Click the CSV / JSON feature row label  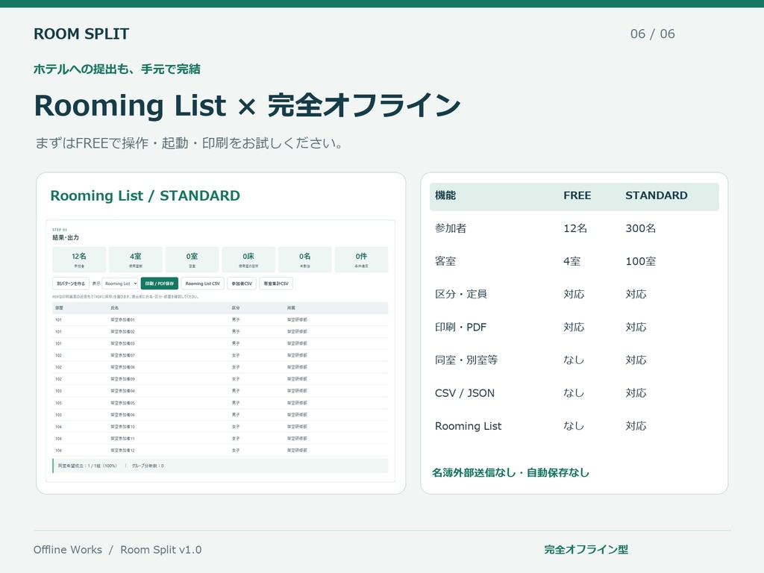464,393
